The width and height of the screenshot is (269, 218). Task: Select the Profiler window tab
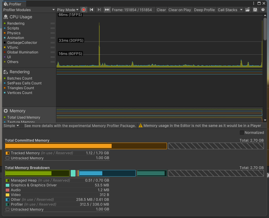coord(14,4)
